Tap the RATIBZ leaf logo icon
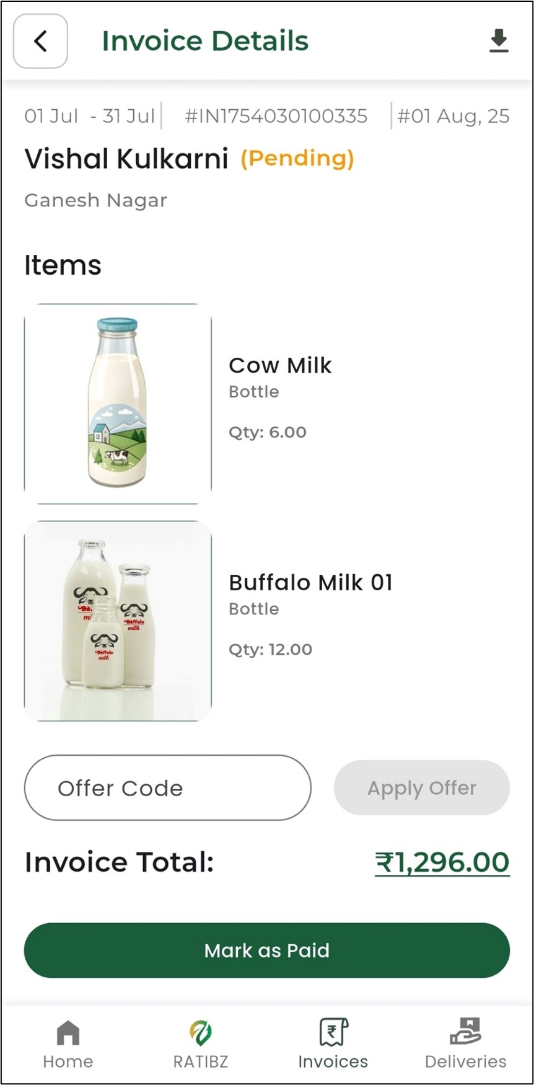This screenshot has width=534, height=1085. pos(201,1034)
